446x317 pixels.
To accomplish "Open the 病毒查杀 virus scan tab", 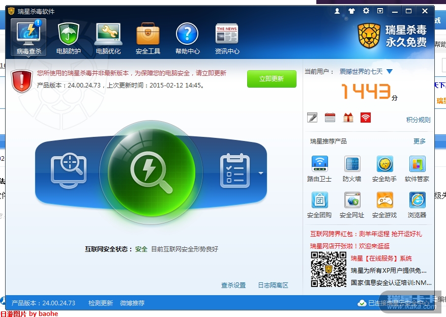I will tap(28, 37).
